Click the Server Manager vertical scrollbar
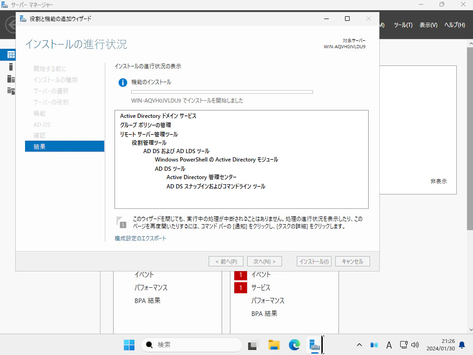This screenshot has width=473, height=355. click(470, 139)
